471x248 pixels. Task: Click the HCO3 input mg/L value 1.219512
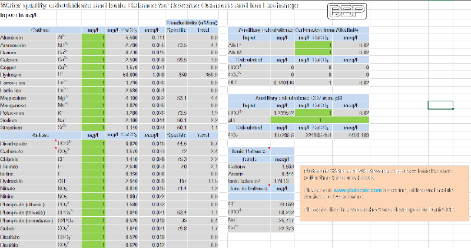pos(283,113)
